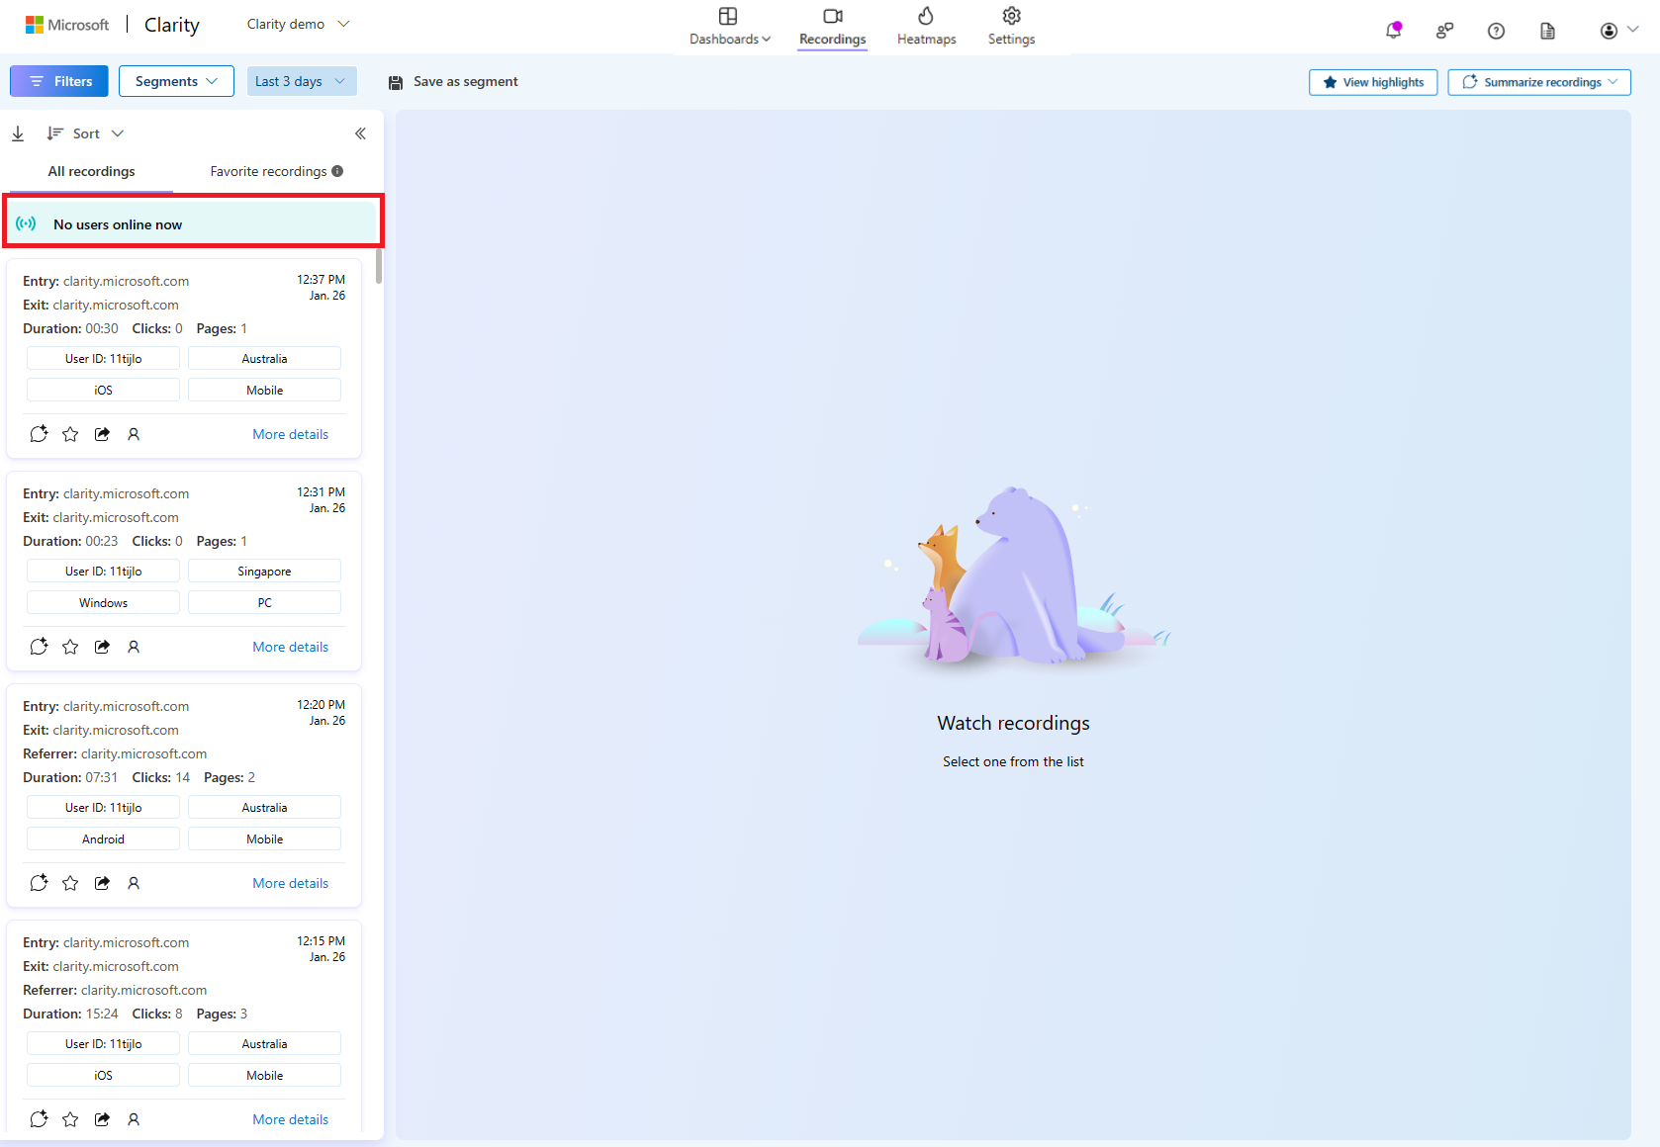Viewport: 1660px width, 1147px height.
Task: Share the 12:15 PM recording
Action: click(x=102, y=1119)
